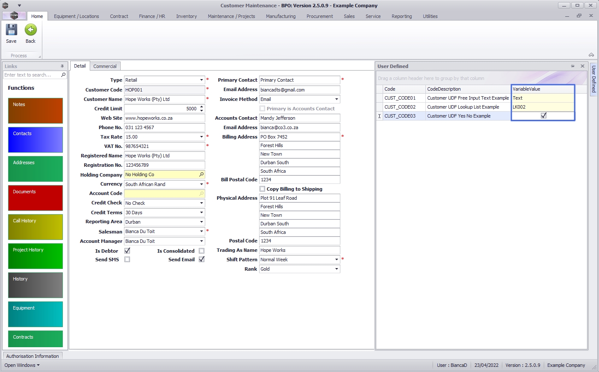This screenshot has width=599, height=372.
Task: Open the Type dropdown
Action: pos(201,80)
